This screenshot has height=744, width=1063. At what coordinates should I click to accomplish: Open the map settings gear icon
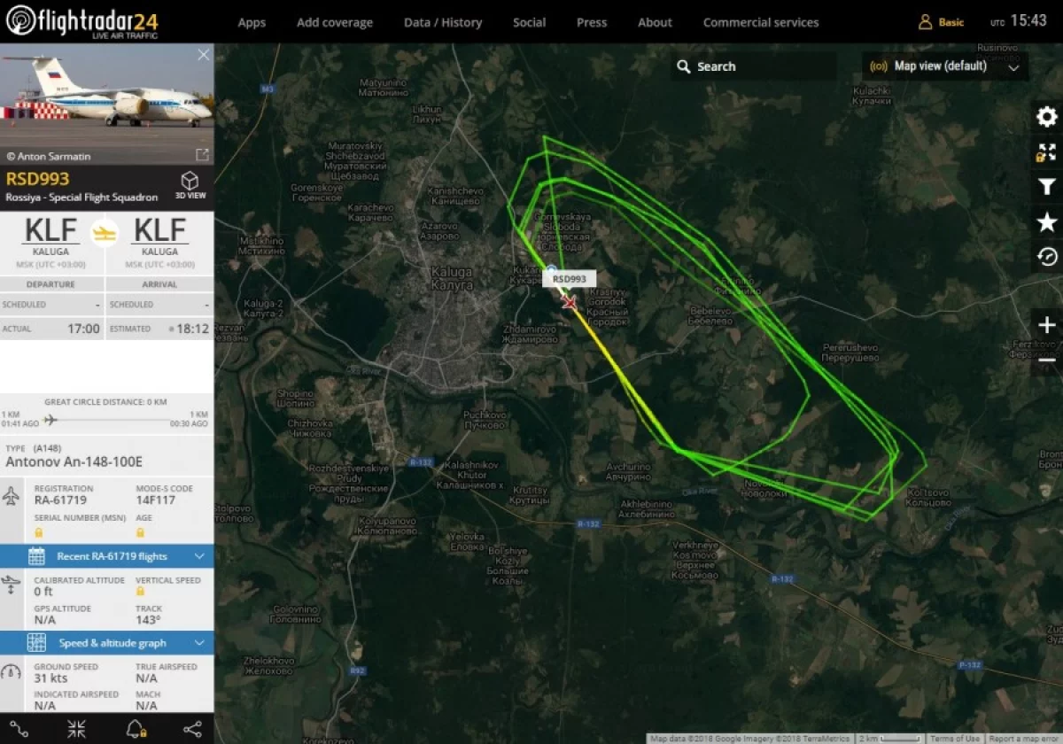pyautogui.click(x=1046, y=117)
